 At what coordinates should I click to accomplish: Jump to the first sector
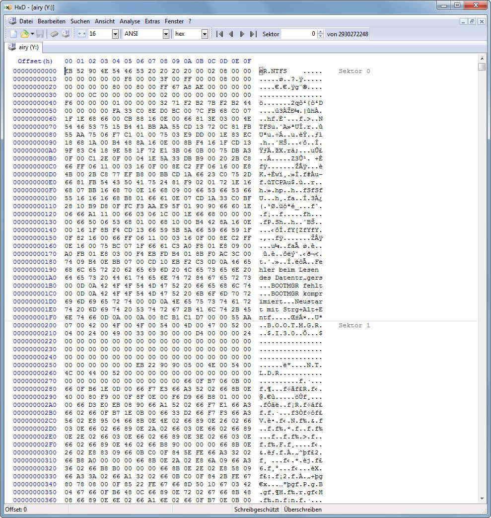point(219,34)
